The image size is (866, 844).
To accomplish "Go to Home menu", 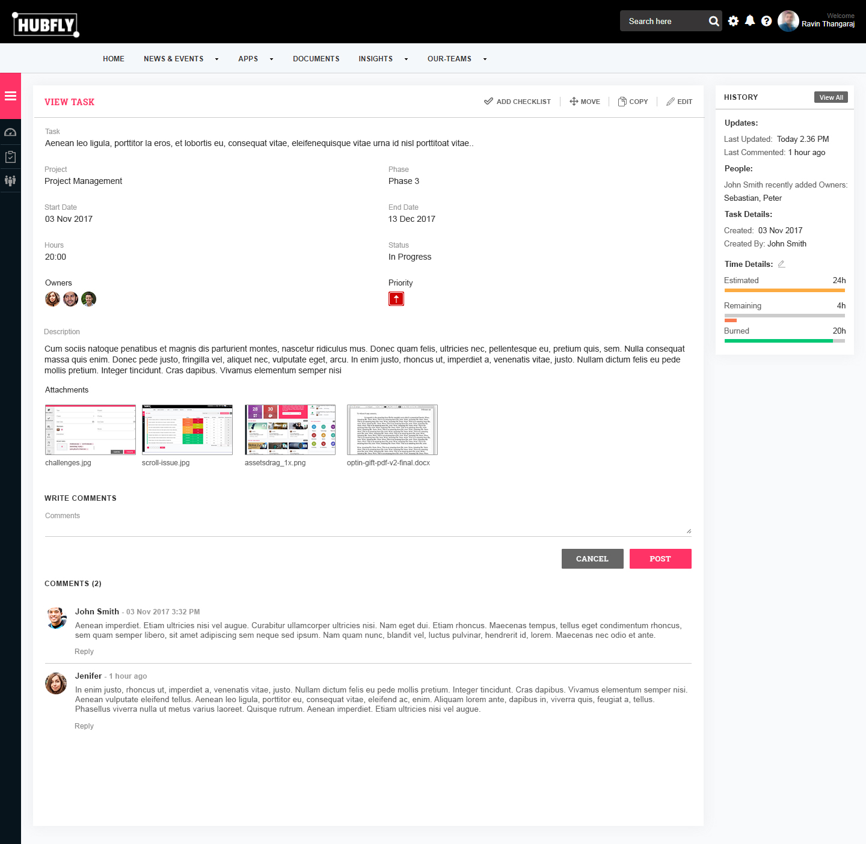I will pos(114,59).
